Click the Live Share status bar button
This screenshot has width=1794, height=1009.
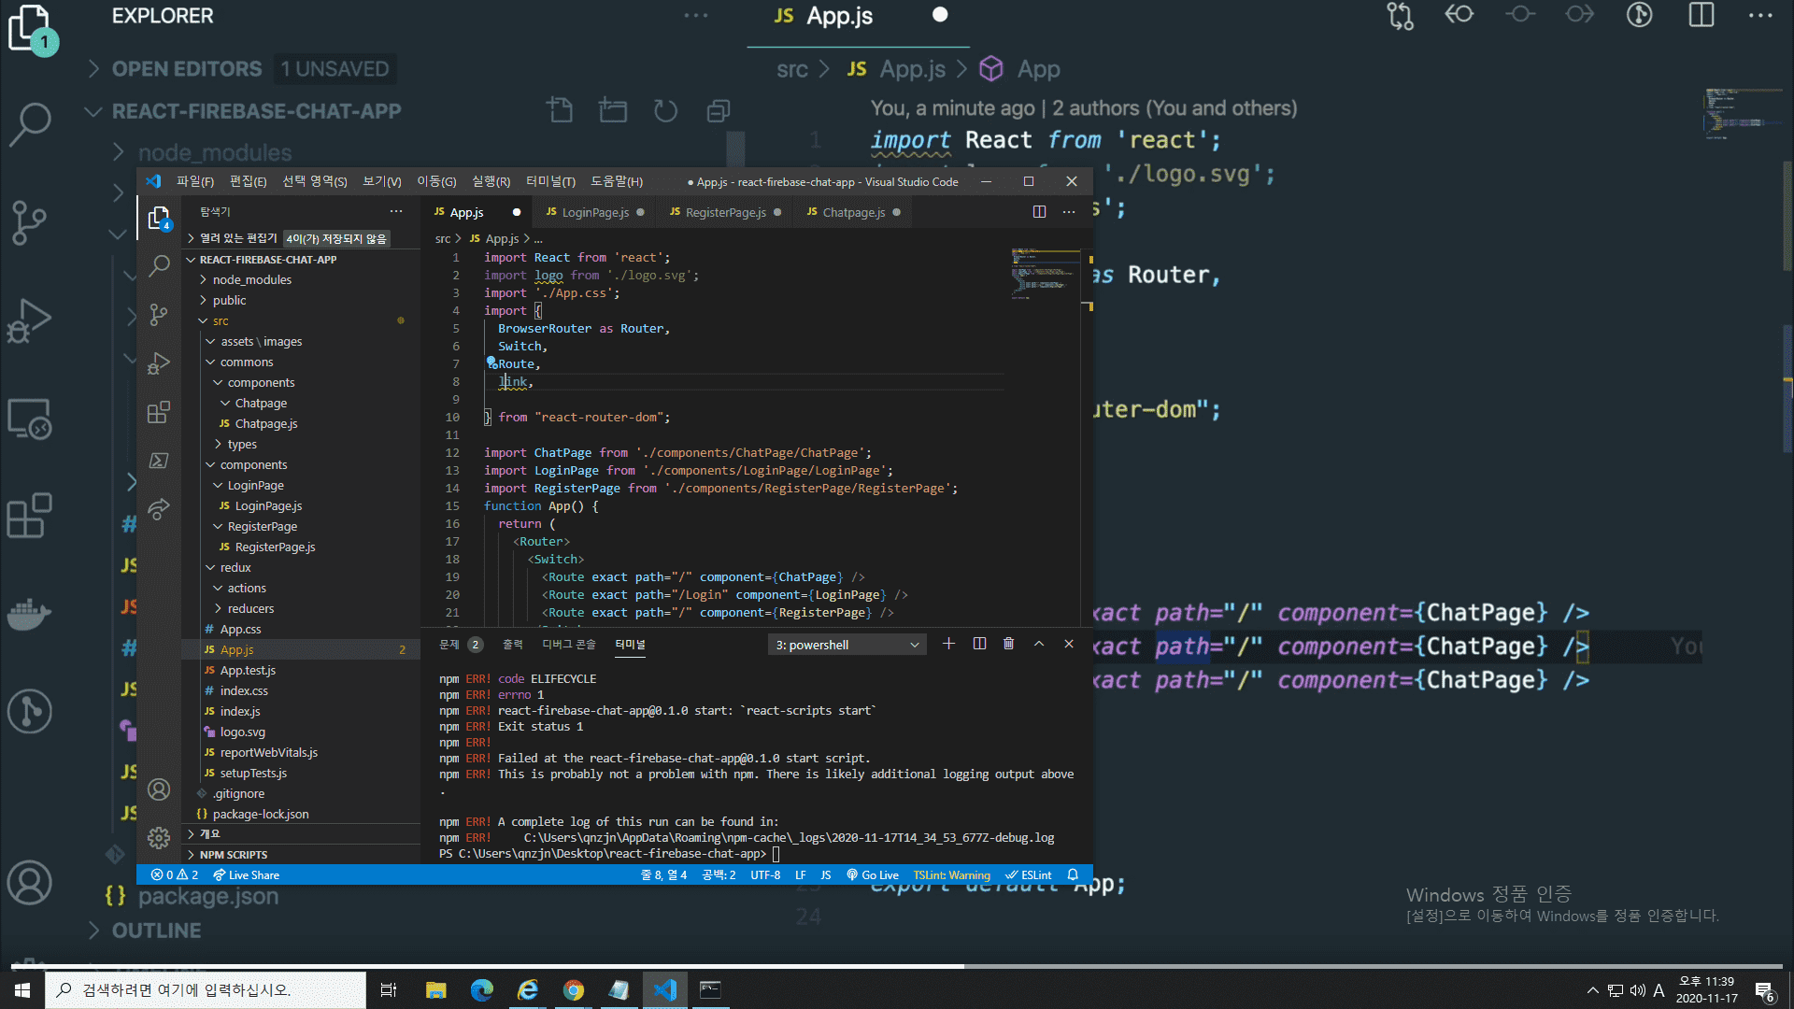[246, 875]
